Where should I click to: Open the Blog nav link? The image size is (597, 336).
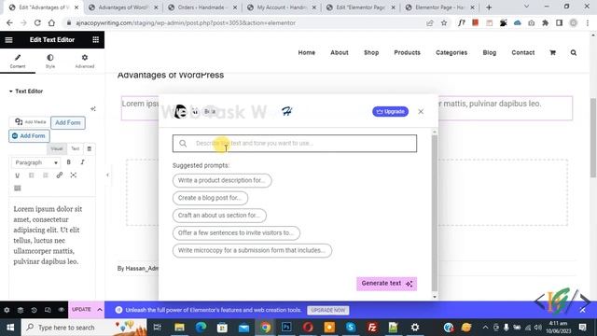tap(489, 52)
